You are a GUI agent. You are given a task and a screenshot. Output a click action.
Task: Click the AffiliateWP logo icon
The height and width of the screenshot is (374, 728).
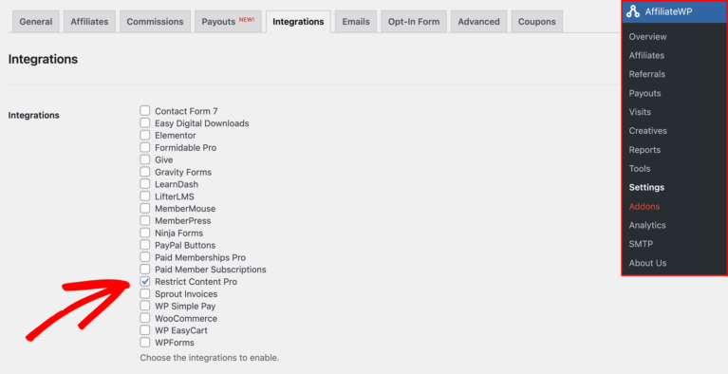633,11
